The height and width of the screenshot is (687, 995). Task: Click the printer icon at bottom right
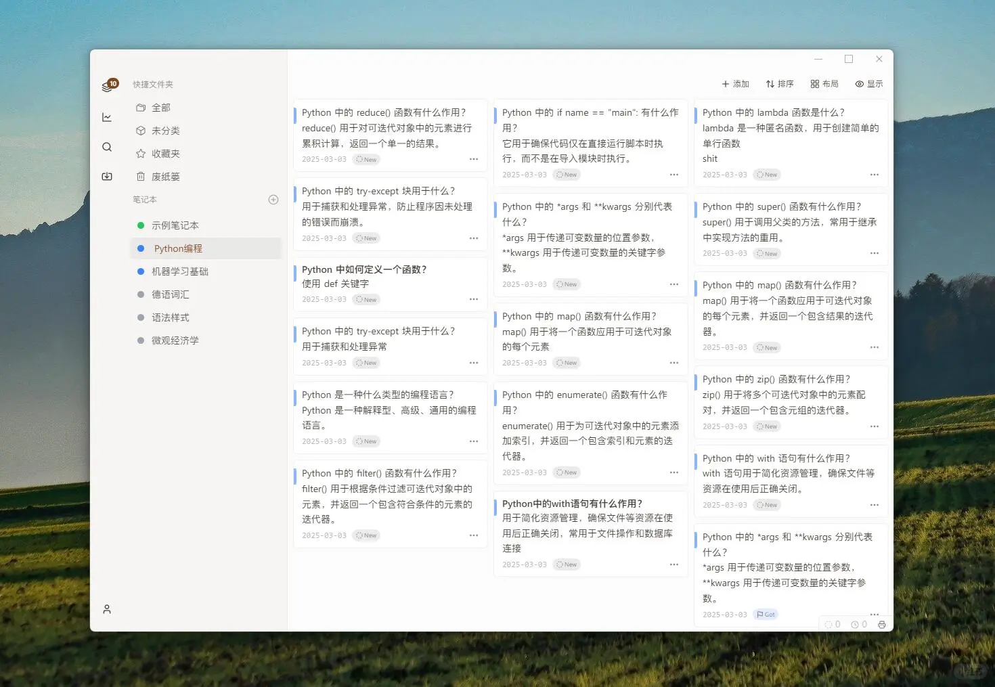[881, 624]
